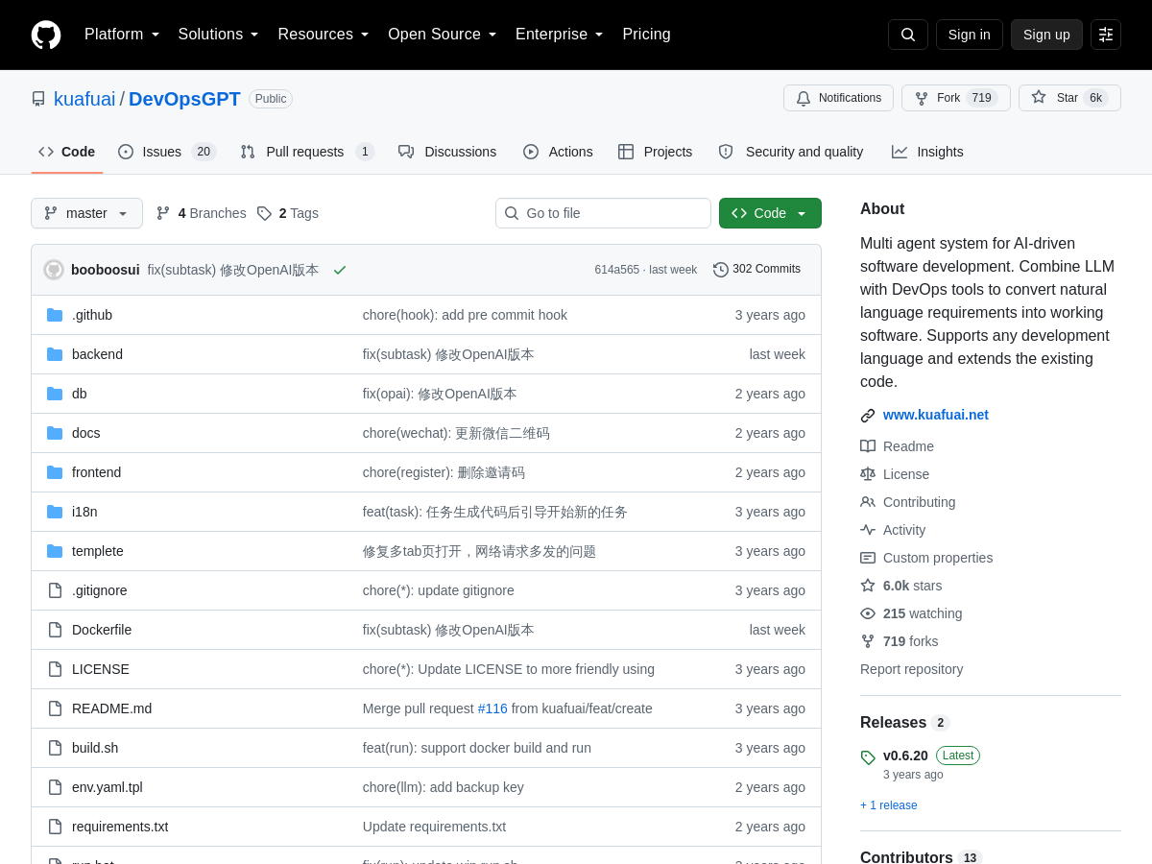1152x864 pixels.
Task: Expand the Platform menu
Action: pos(122,35)
